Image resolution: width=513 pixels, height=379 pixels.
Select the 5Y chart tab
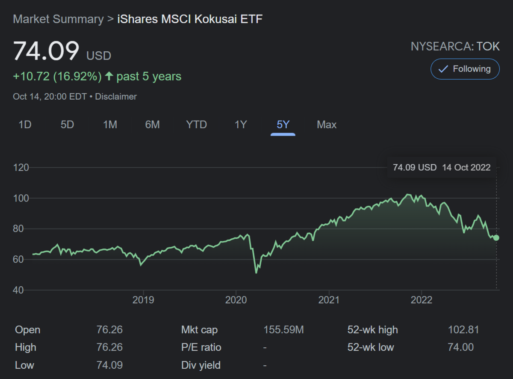283,125
